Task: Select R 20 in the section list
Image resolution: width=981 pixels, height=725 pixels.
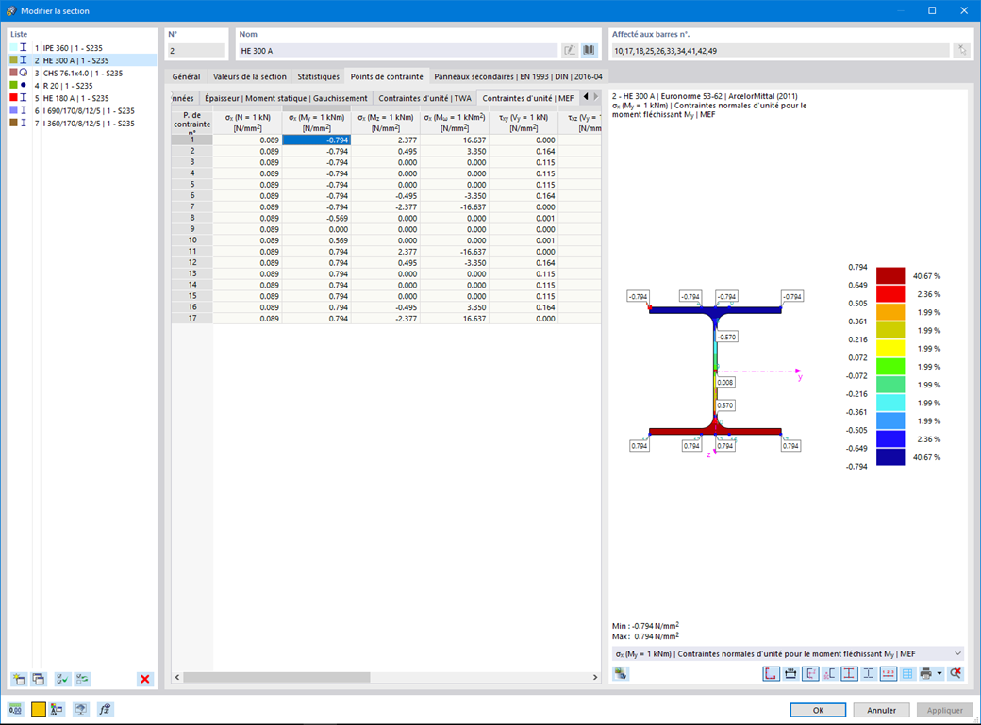Action: 82,86
